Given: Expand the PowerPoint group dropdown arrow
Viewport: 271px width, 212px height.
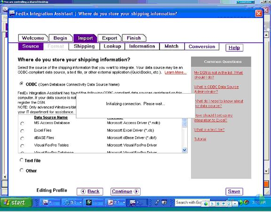Looking at the screenshot, I should 124,203.
